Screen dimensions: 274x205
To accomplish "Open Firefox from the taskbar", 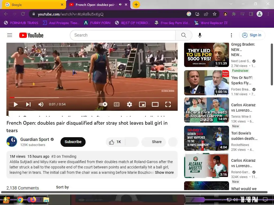I will 33,200.
